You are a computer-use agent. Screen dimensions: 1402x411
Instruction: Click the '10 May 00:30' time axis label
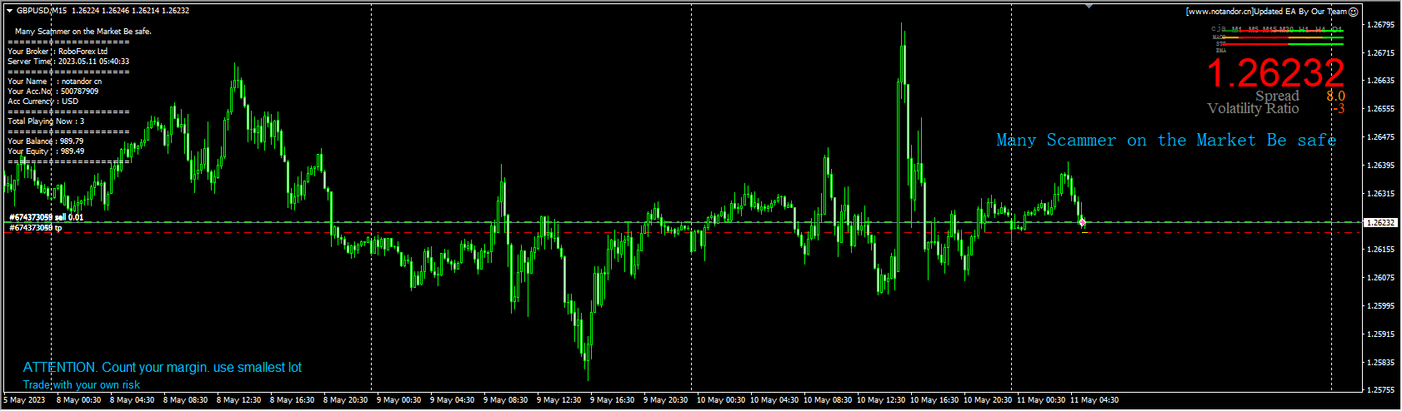point(721,400)
